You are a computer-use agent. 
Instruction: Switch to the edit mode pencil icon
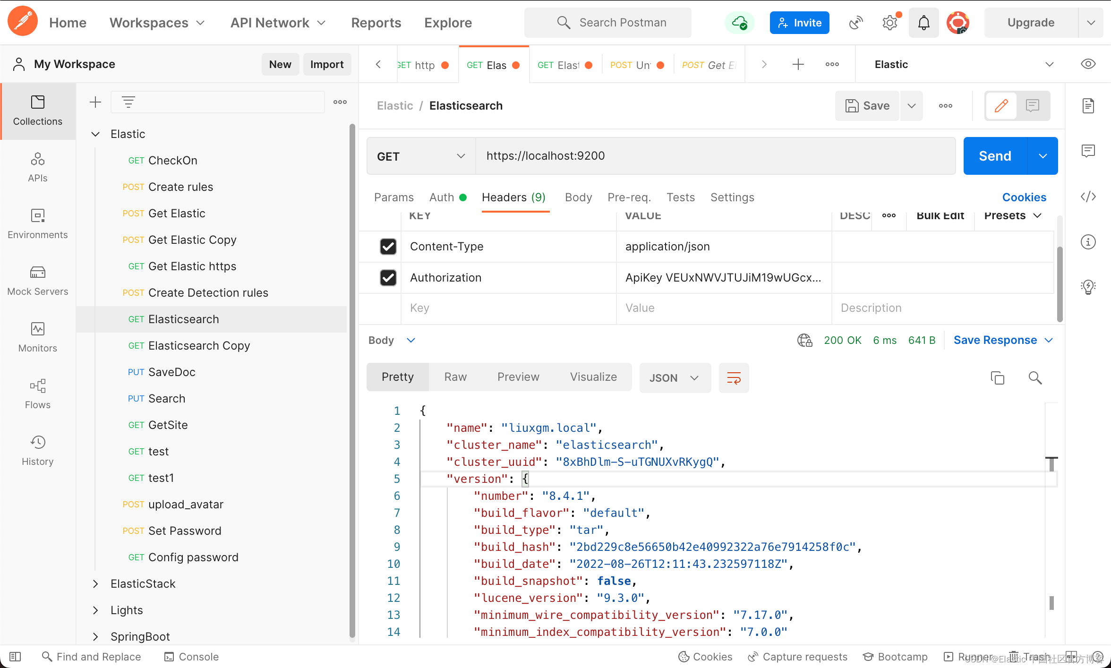(x=1001, y=106)
